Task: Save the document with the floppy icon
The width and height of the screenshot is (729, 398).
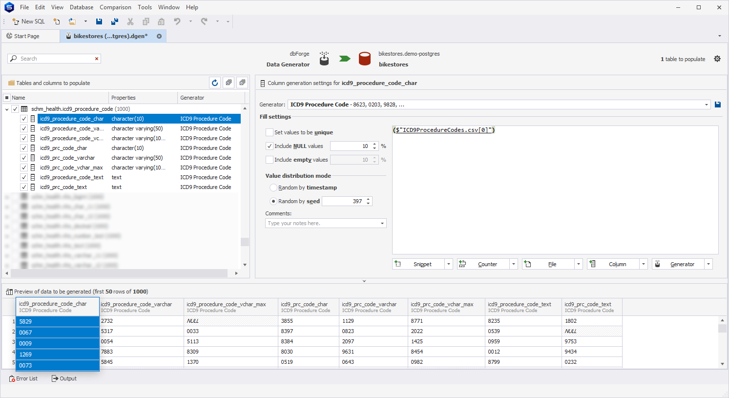Action: (x=99, y=21)
